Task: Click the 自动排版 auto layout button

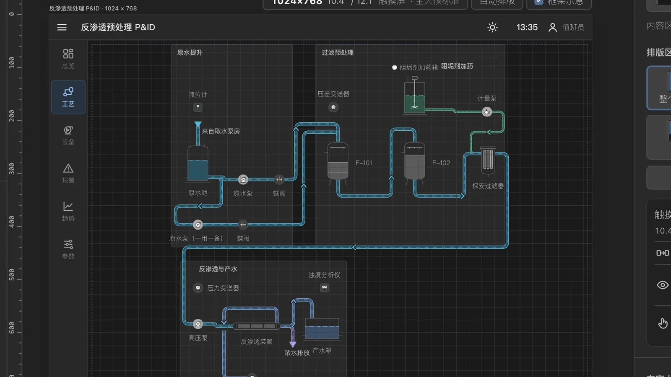Action: (497, 3)
